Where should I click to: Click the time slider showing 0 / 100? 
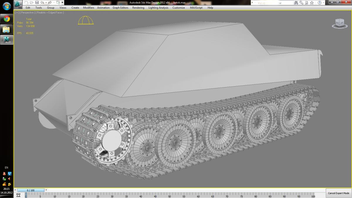click(31, 190)
